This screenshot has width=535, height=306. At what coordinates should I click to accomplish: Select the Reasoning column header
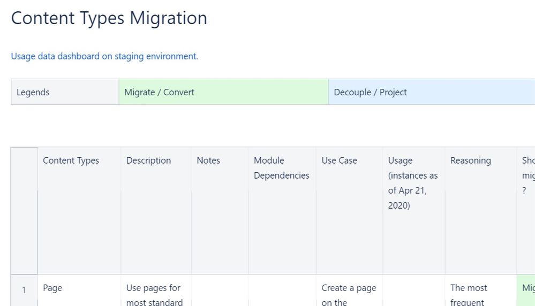click(481, 211)
